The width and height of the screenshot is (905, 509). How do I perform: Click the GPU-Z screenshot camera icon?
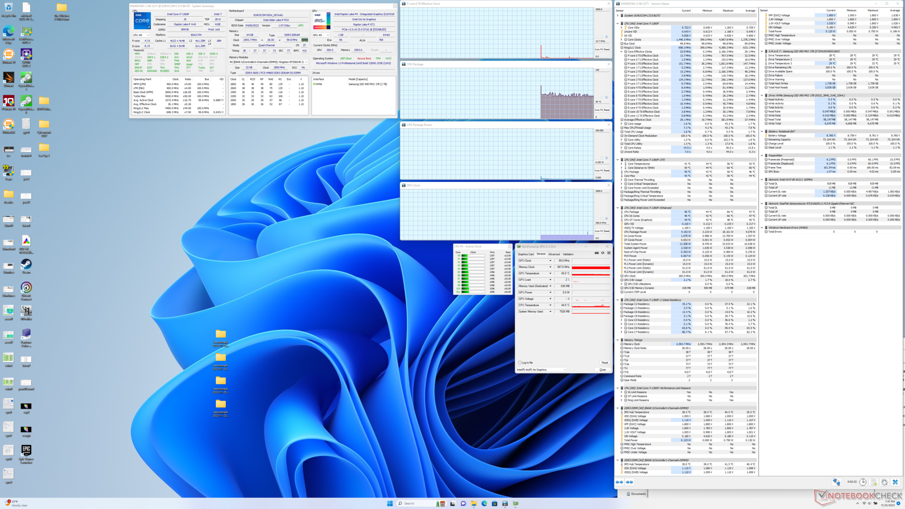coord(597,253)
